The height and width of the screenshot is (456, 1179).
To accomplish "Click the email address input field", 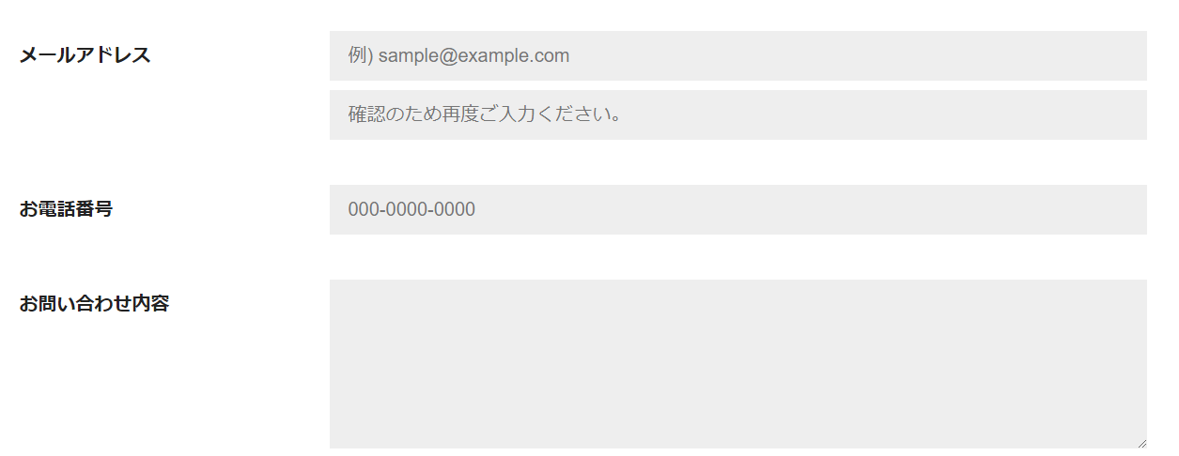I will [737, 55].
